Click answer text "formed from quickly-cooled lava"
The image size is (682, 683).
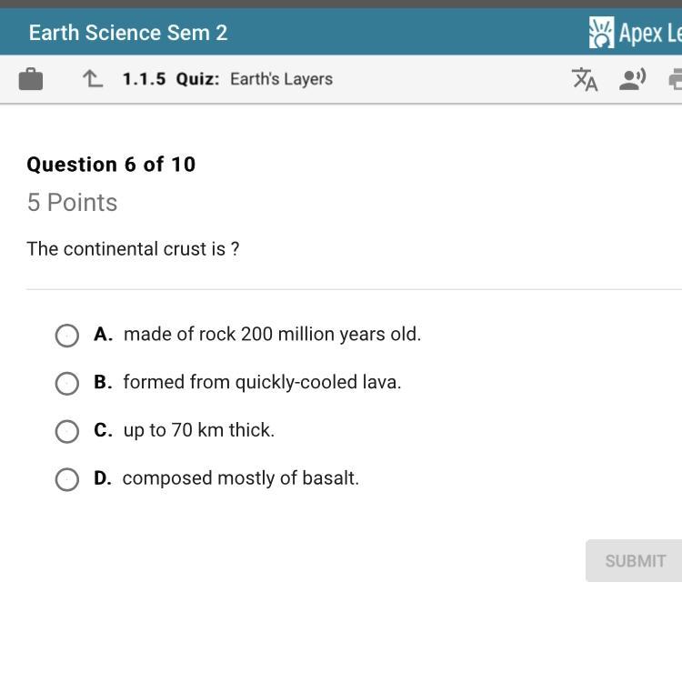pos(262,383)
